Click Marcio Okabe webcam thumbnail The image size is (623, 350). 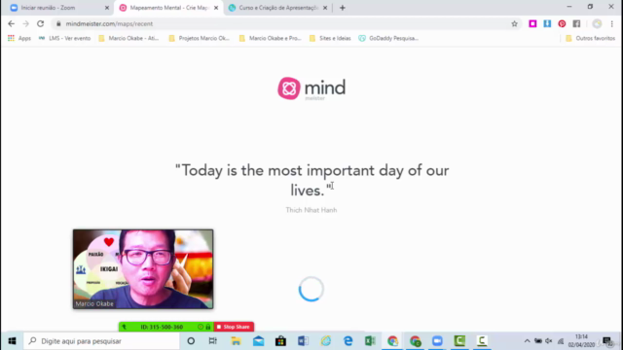coord(143,268)
